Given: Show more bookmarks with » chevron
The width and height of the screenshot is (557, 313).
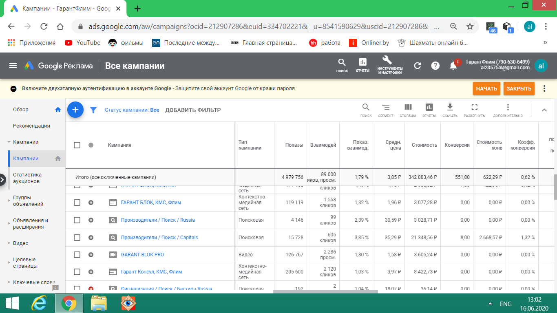Looking at the screenshot, I should coord(545,42).
